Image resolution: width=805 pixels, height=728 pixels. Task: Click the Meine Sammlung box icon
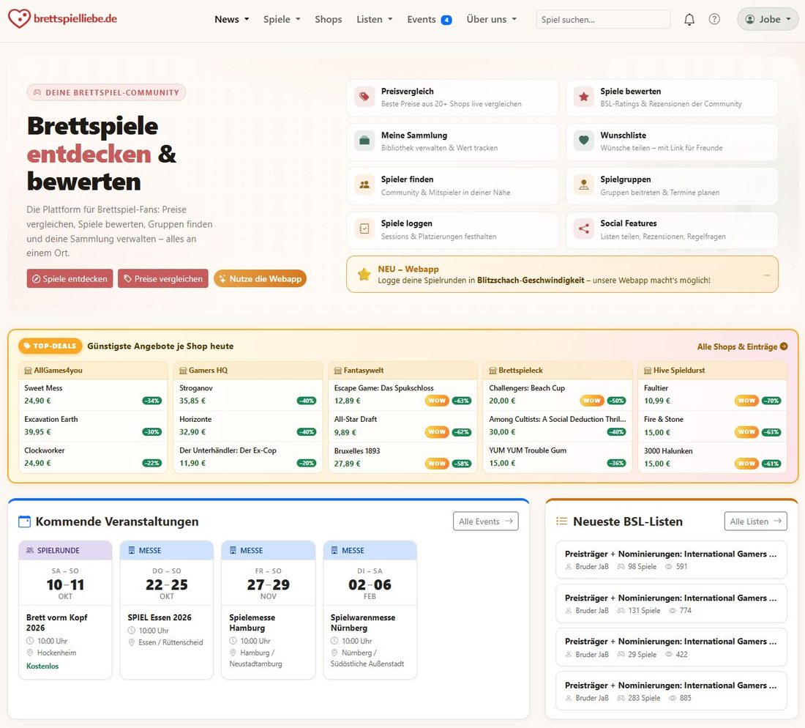coord(364,141)
